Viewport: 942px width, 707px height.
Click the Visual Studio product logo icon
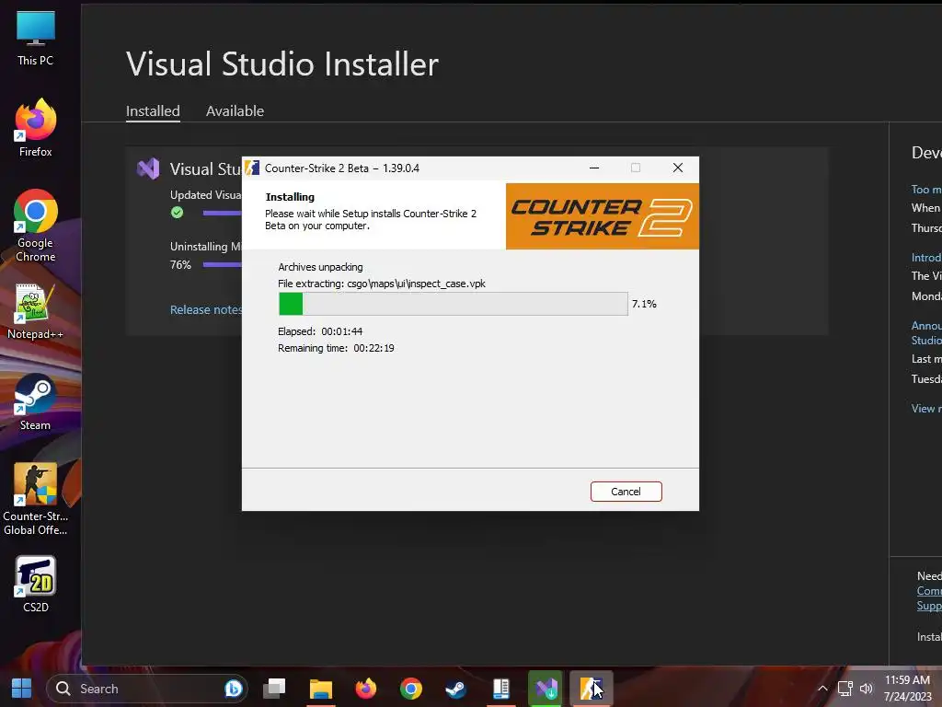[x=148, y=169]
